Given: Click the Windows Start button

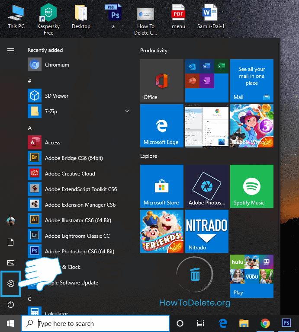Looking at the screenshot, I should (x=10, y=323).
